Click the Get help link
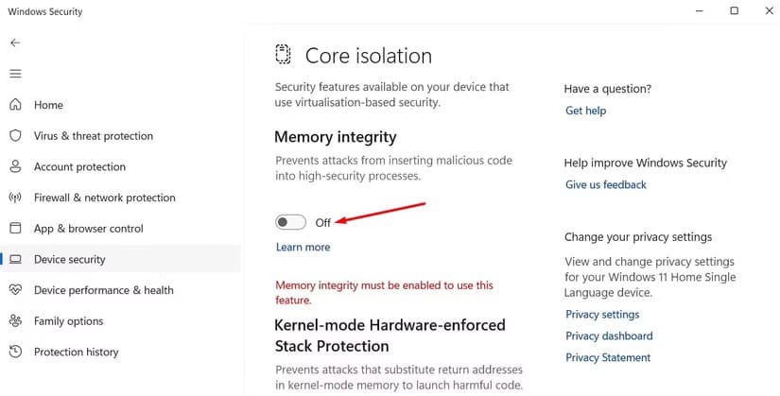The height and width of the screenshot is (396, 780). [585, 111]
